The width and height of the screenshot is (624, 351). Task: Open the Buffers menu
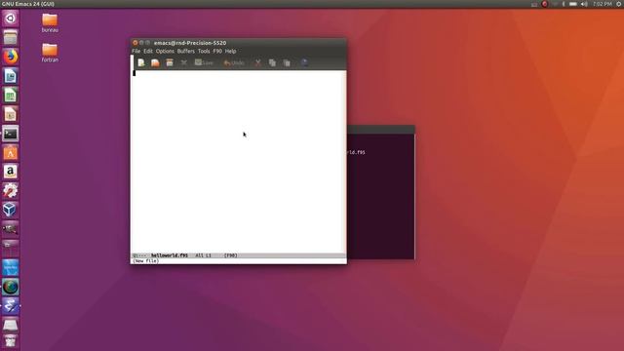pyautogui.click(x=186, y=52)
